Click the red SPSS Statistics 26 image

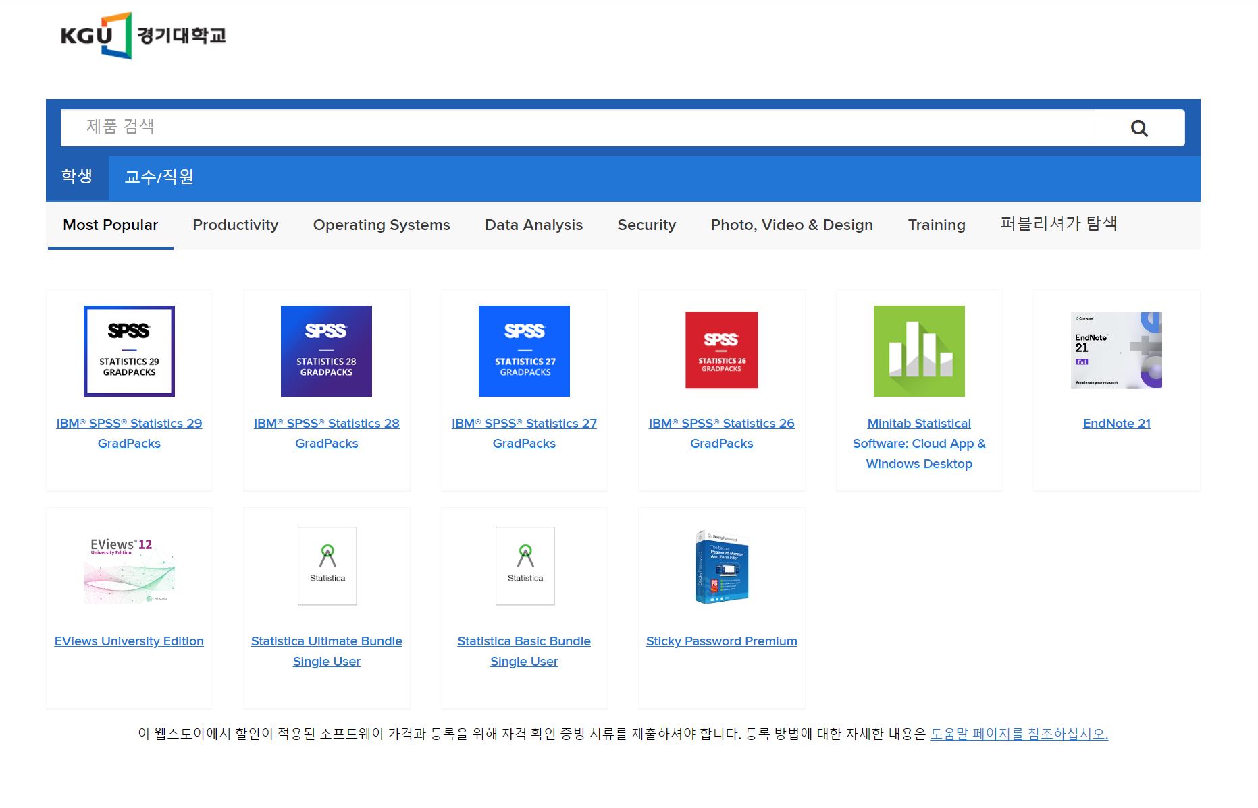pos(721,350)
